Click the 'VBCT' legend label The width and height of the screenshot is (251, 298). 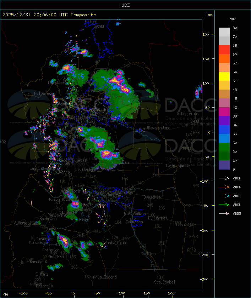point(237,196)
